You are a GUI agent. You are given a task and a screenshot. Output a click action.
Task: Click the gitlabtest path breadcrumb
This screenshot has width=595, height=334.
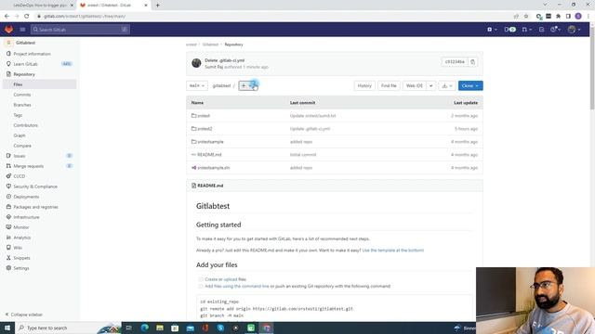point(221,86)
